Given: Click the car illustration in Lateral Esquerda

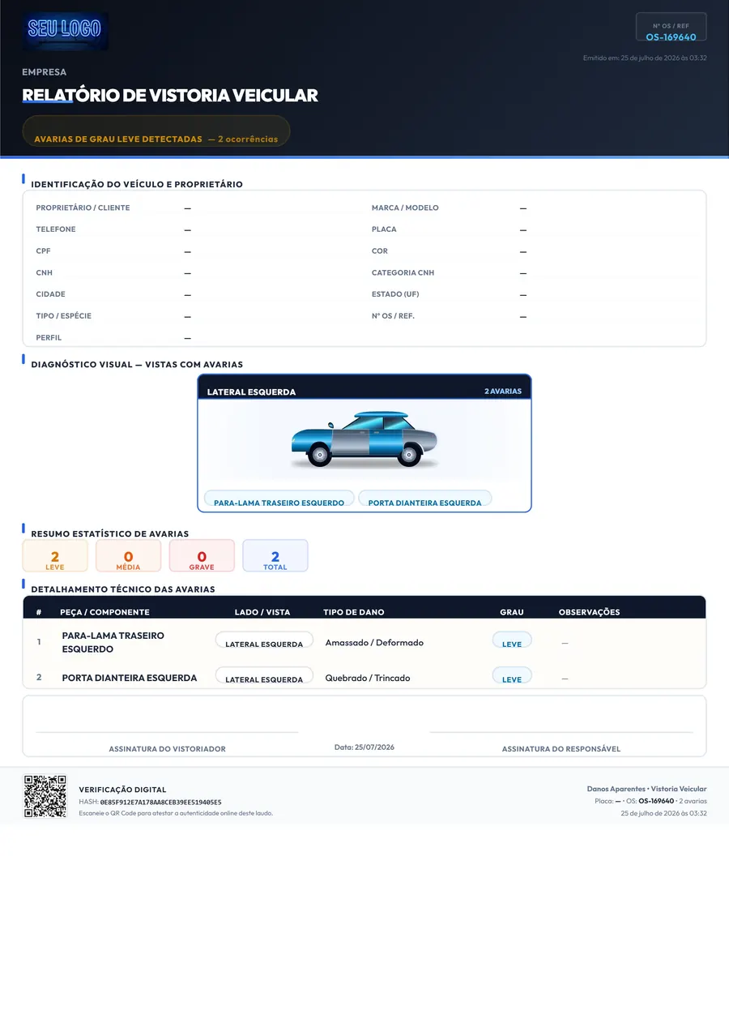Looking at the screenshot, I should pyautogui.click(x=364, y=439).
